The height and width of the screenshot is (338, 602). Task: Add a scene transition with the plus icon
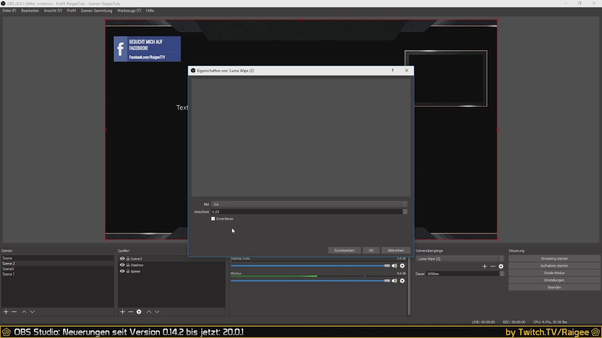point(484,266)
